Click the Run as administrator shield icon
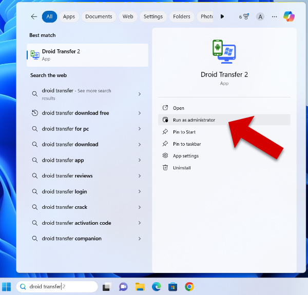 (x=165, y=120)
